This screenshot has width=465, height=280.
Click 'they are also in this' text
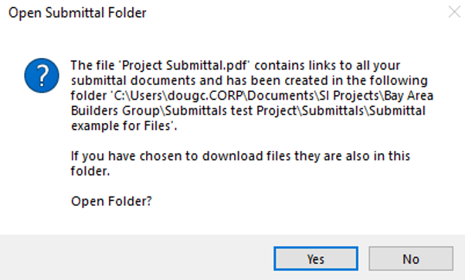(352, 156)
